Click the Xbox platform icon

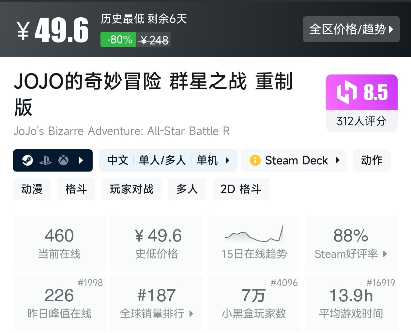(x=63, y=160)
